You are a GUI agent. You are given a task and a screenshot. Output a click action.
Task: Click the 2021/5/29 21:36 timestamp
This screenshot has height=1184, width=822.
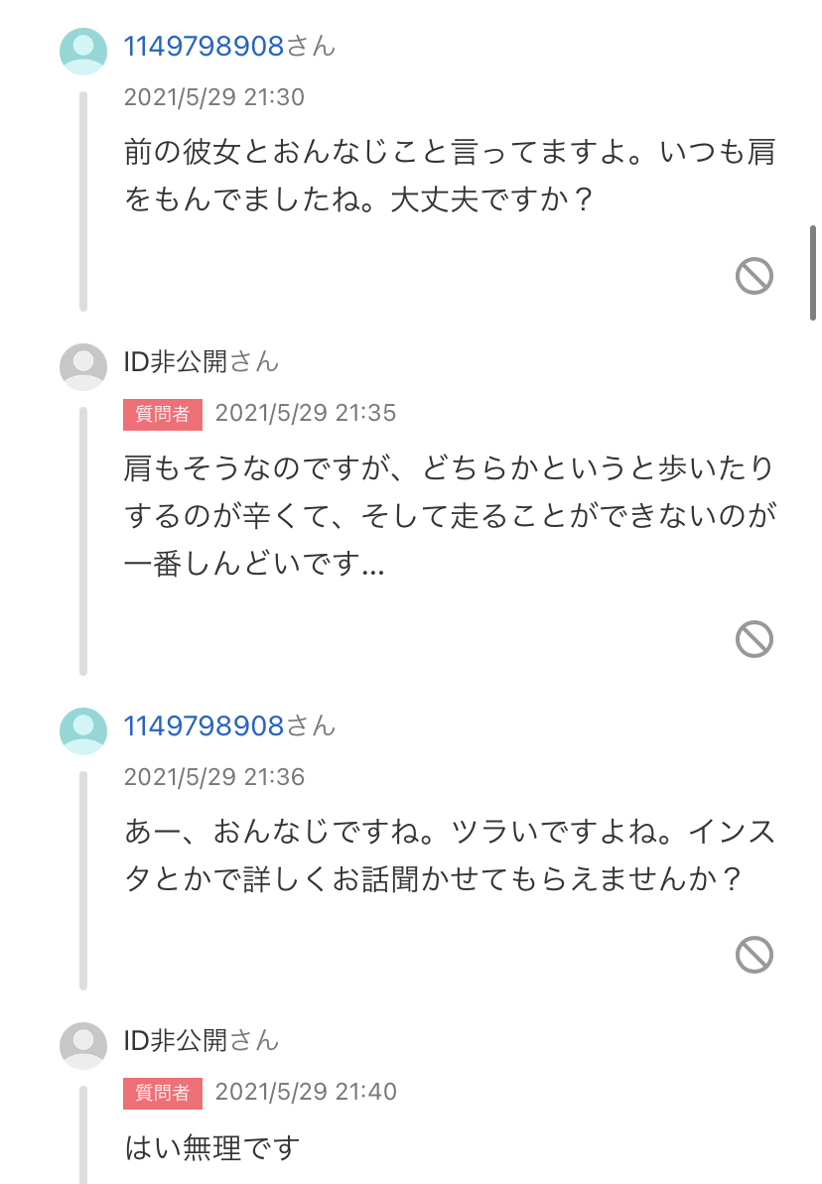[213, 777]
